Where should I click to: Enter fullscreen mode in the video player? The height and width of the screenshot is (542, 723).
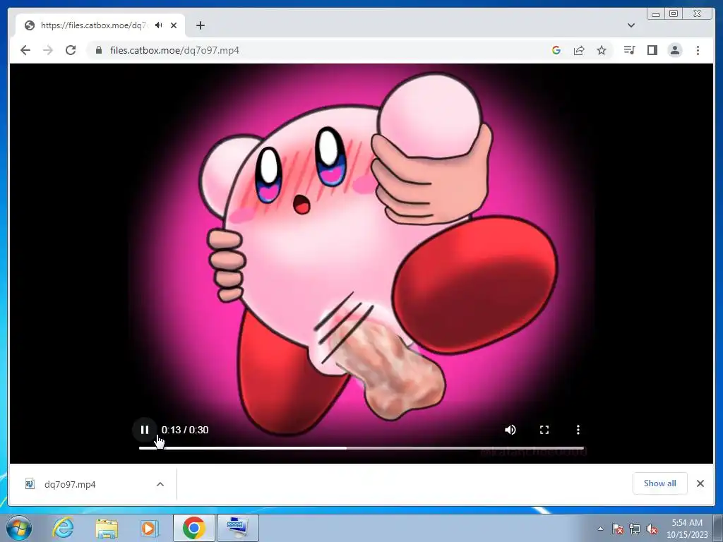(544, 430)
